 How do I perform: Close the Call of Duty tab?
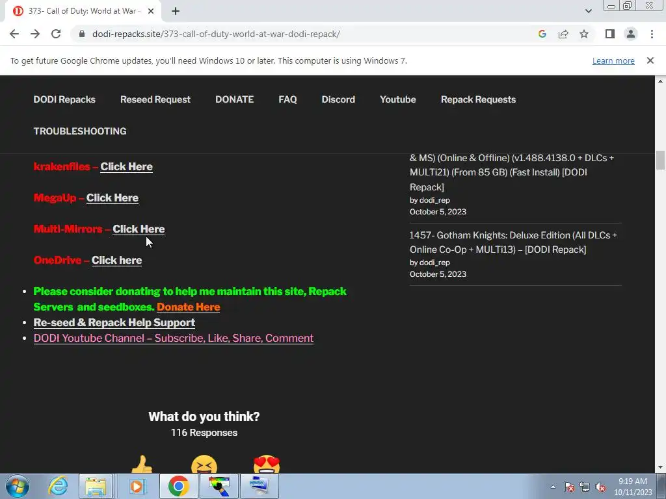[151, 11]
